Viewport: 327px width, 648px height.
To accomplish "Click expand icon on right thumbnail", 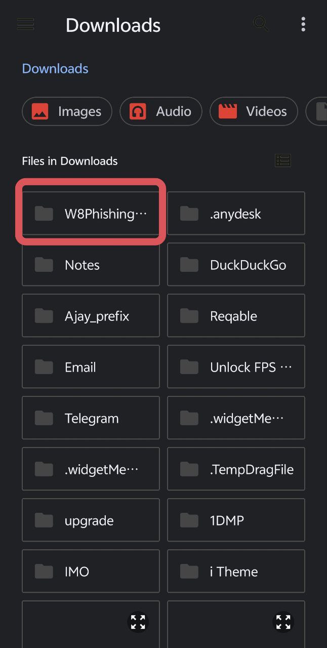I will [283, 622].
